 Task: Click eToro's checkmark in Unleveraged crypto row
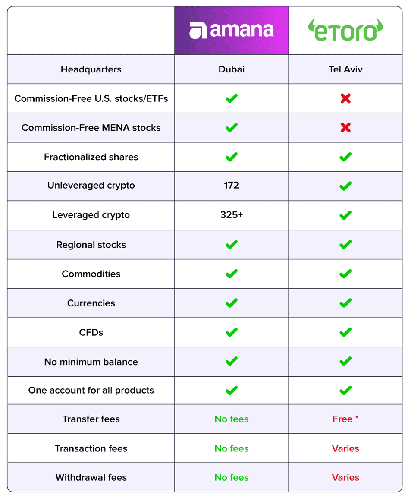(x=345, y=186)
